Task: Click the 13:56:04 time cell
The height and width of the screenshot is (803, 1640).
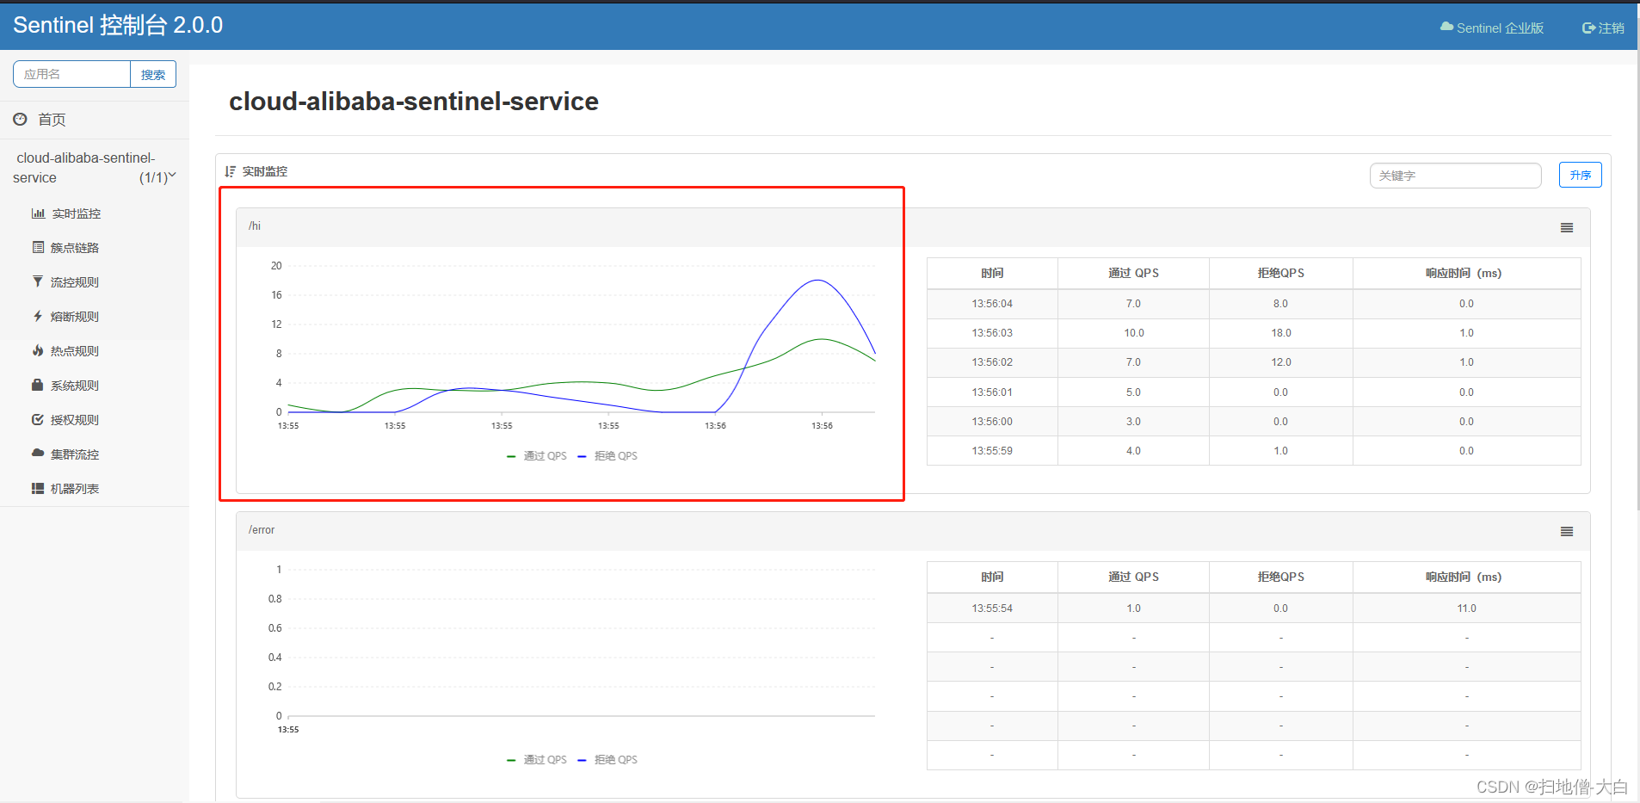Action: [992, 304]
